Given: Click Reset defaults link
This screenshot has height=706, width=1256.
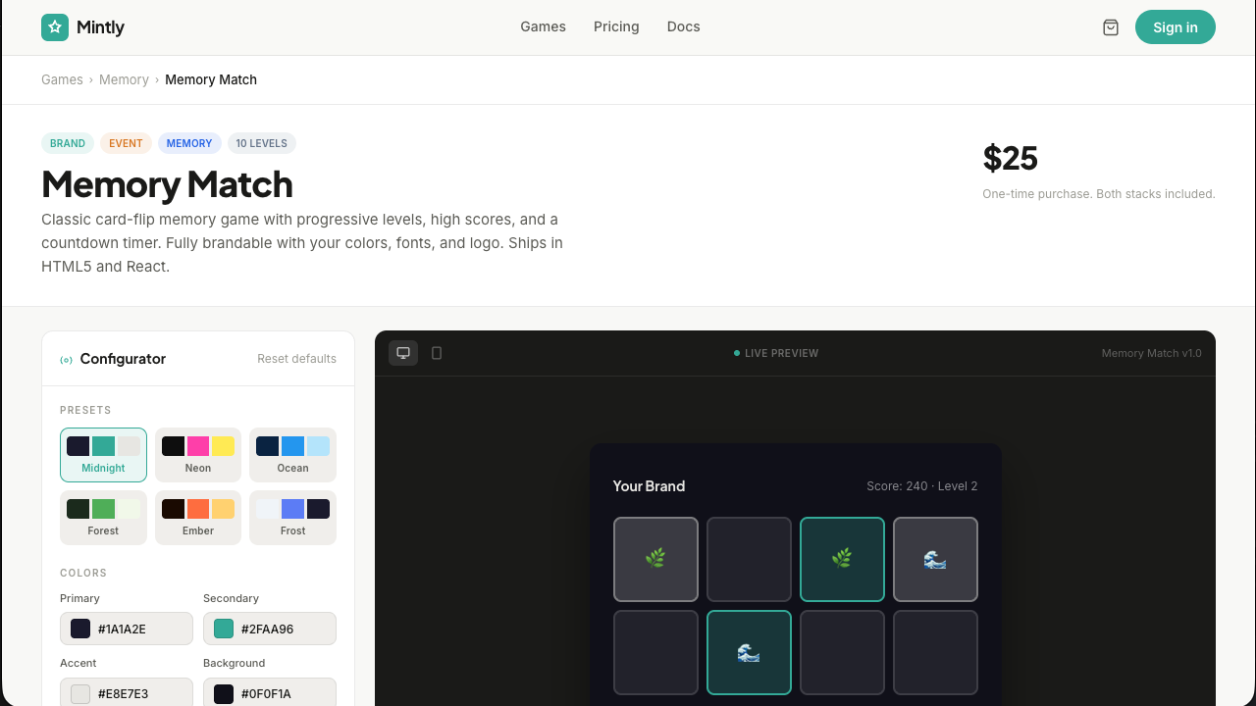Looking at the screenshot, I should click(296, 359).
